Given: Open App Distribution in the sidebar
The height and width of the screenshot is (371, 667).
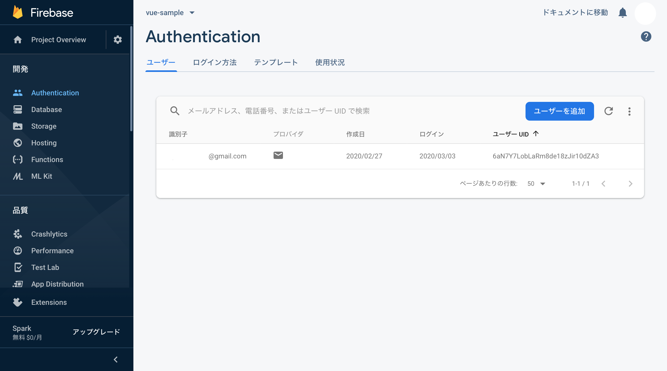Looking at the screenshot, I should click(x=57, y=284).
